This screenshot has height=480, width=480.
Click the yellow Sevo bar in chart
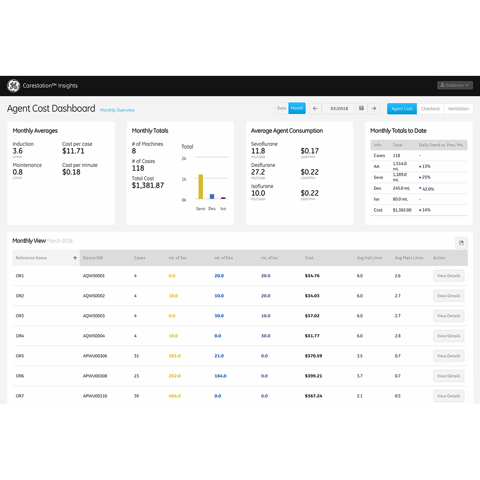[201, 187]
